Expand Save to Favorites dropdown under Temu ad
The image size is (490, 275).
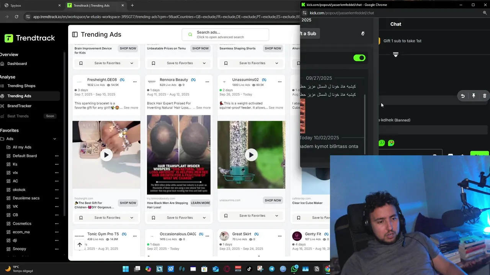(x=204, y=63)
